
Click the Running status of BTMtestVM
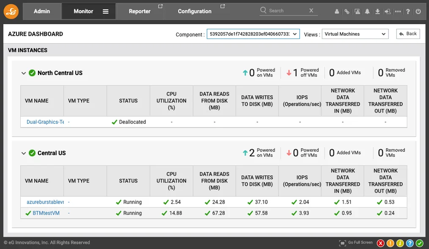pyautogui.click(x=132, y=213)
